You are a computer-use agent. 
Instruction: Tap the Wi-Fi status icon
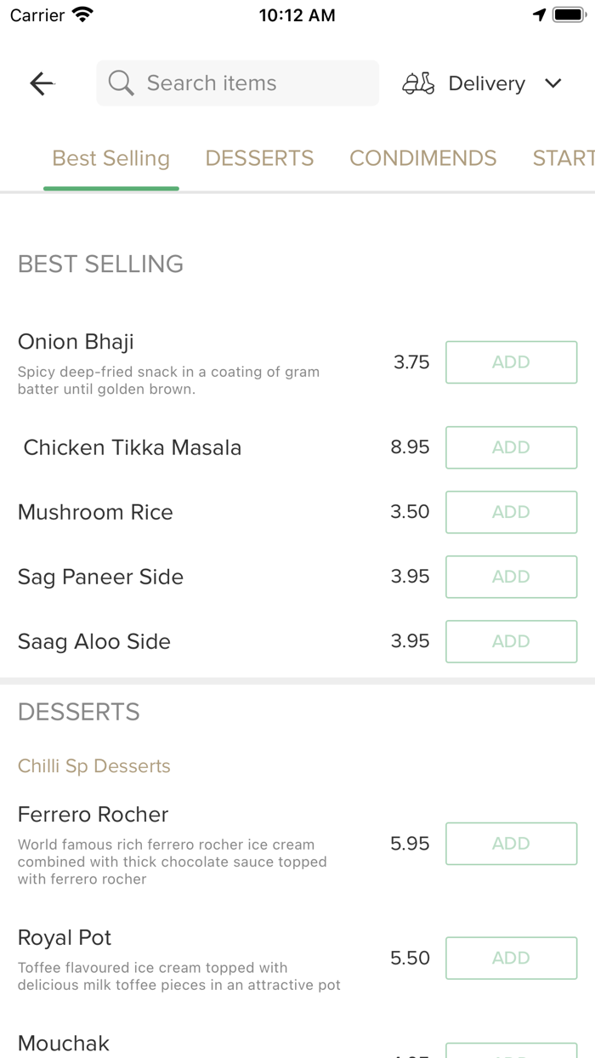coord(82,15)
